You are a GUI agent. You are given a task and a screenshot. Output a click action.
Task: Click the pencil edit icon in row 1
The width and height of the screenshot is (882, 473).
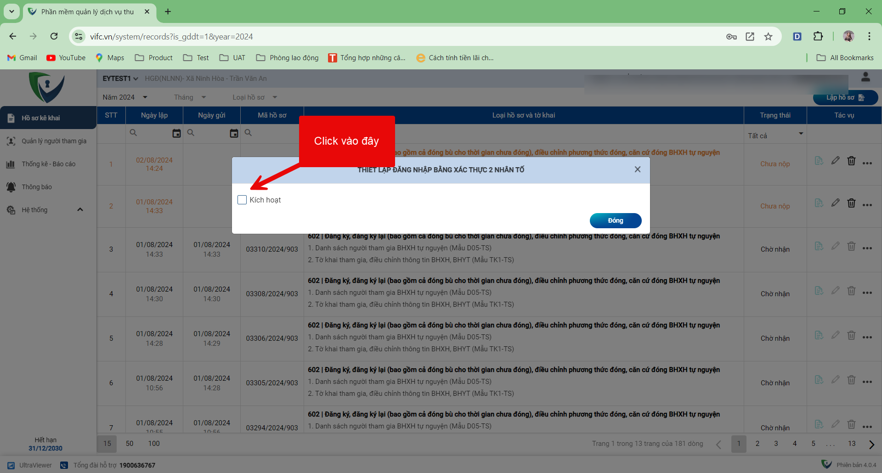click(x=835, y=161)
